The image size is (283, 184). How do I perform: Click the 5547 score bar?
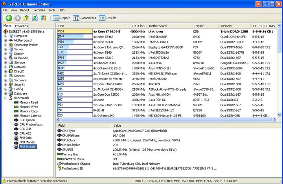75,36
